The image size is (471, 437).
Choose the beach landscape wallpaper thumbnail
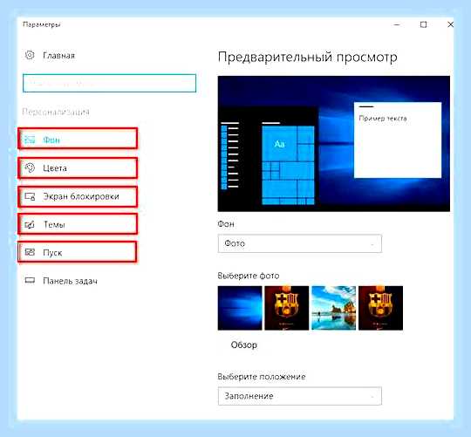coord(334,308)
